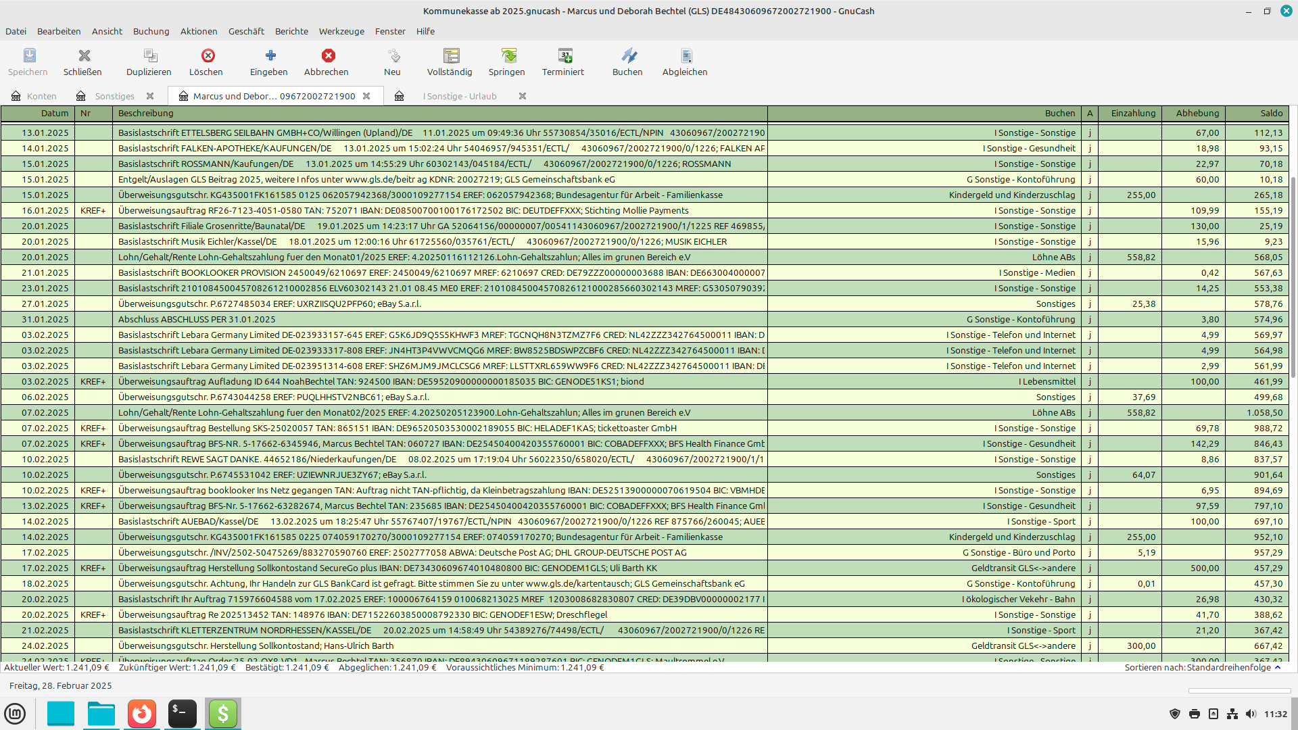Image resolution: width=1298 pixels, height=730 pixels.
Task: Open the Berichte menu
Action: (x=291, y=31)
